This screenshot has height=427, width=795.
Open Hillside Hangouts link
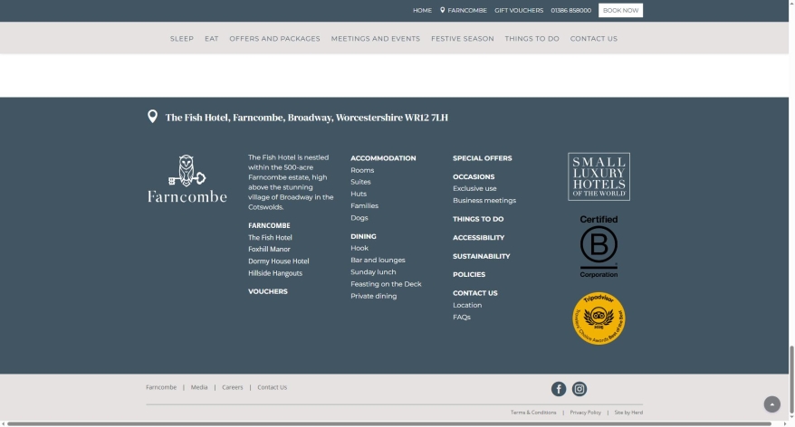point(274,273)
